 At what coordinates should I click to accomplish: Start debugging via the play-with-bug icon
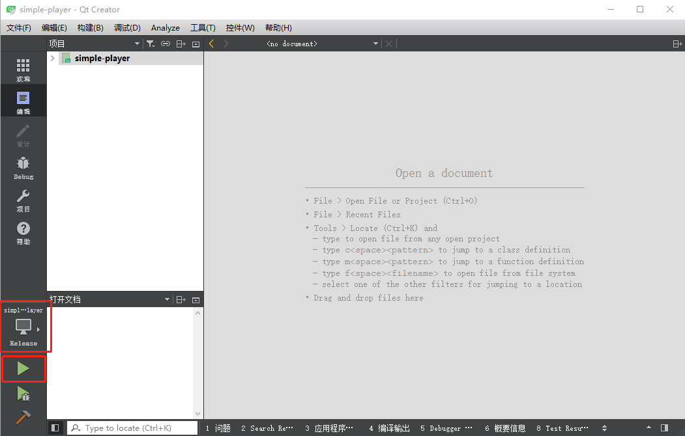23,394
